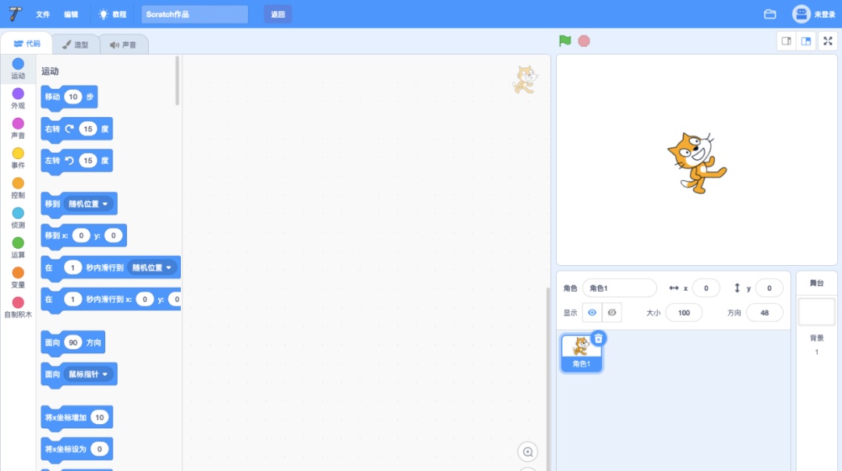Click the Scratch作品 project name field
The image size is (842, 471).
(x=194, y=14)
